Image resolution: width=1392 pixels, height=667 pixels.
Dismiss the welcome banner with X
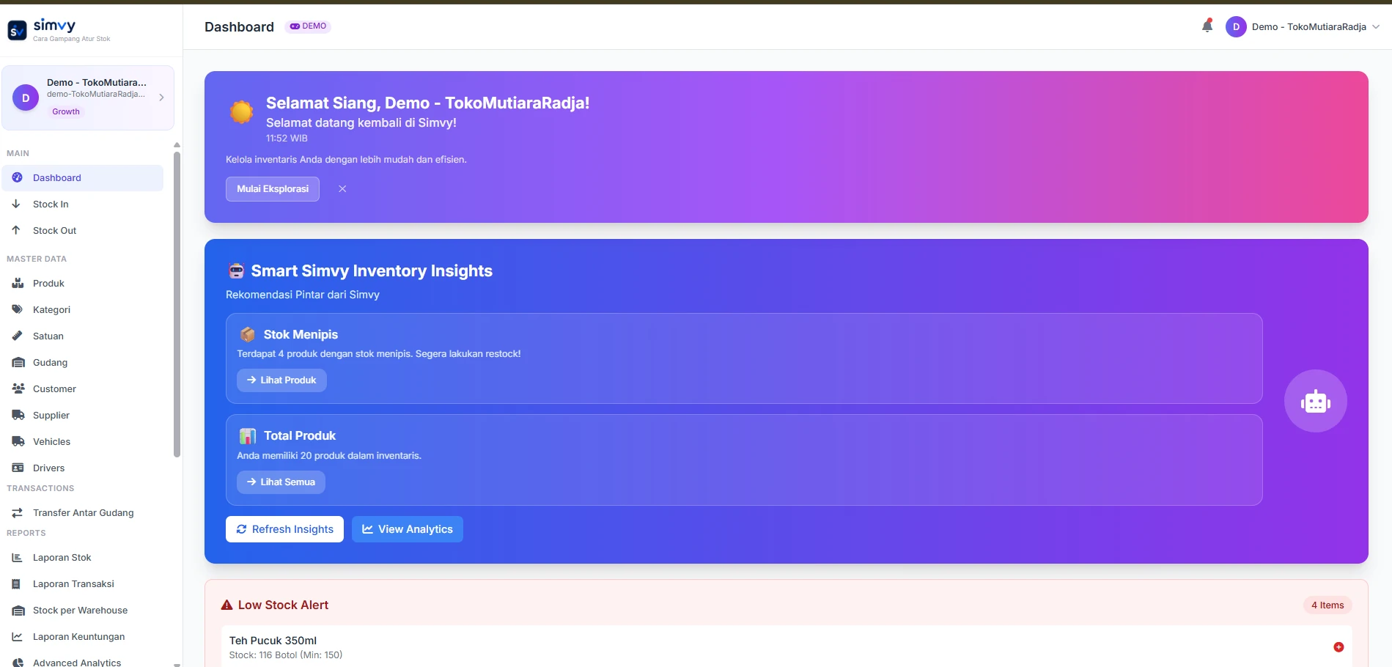[x=342, y=189]
